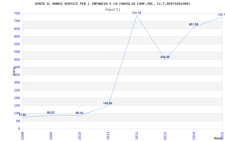Viewport: 225px width, 141px height.
Task: Click the 'Importi' subtitle
Action: click(112, 10)
